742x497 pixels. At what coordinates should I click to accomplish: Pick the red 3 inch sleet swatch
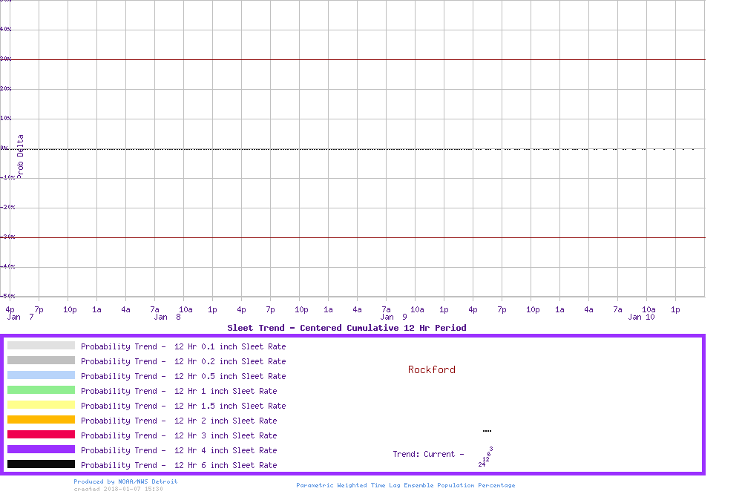(41, 435)
